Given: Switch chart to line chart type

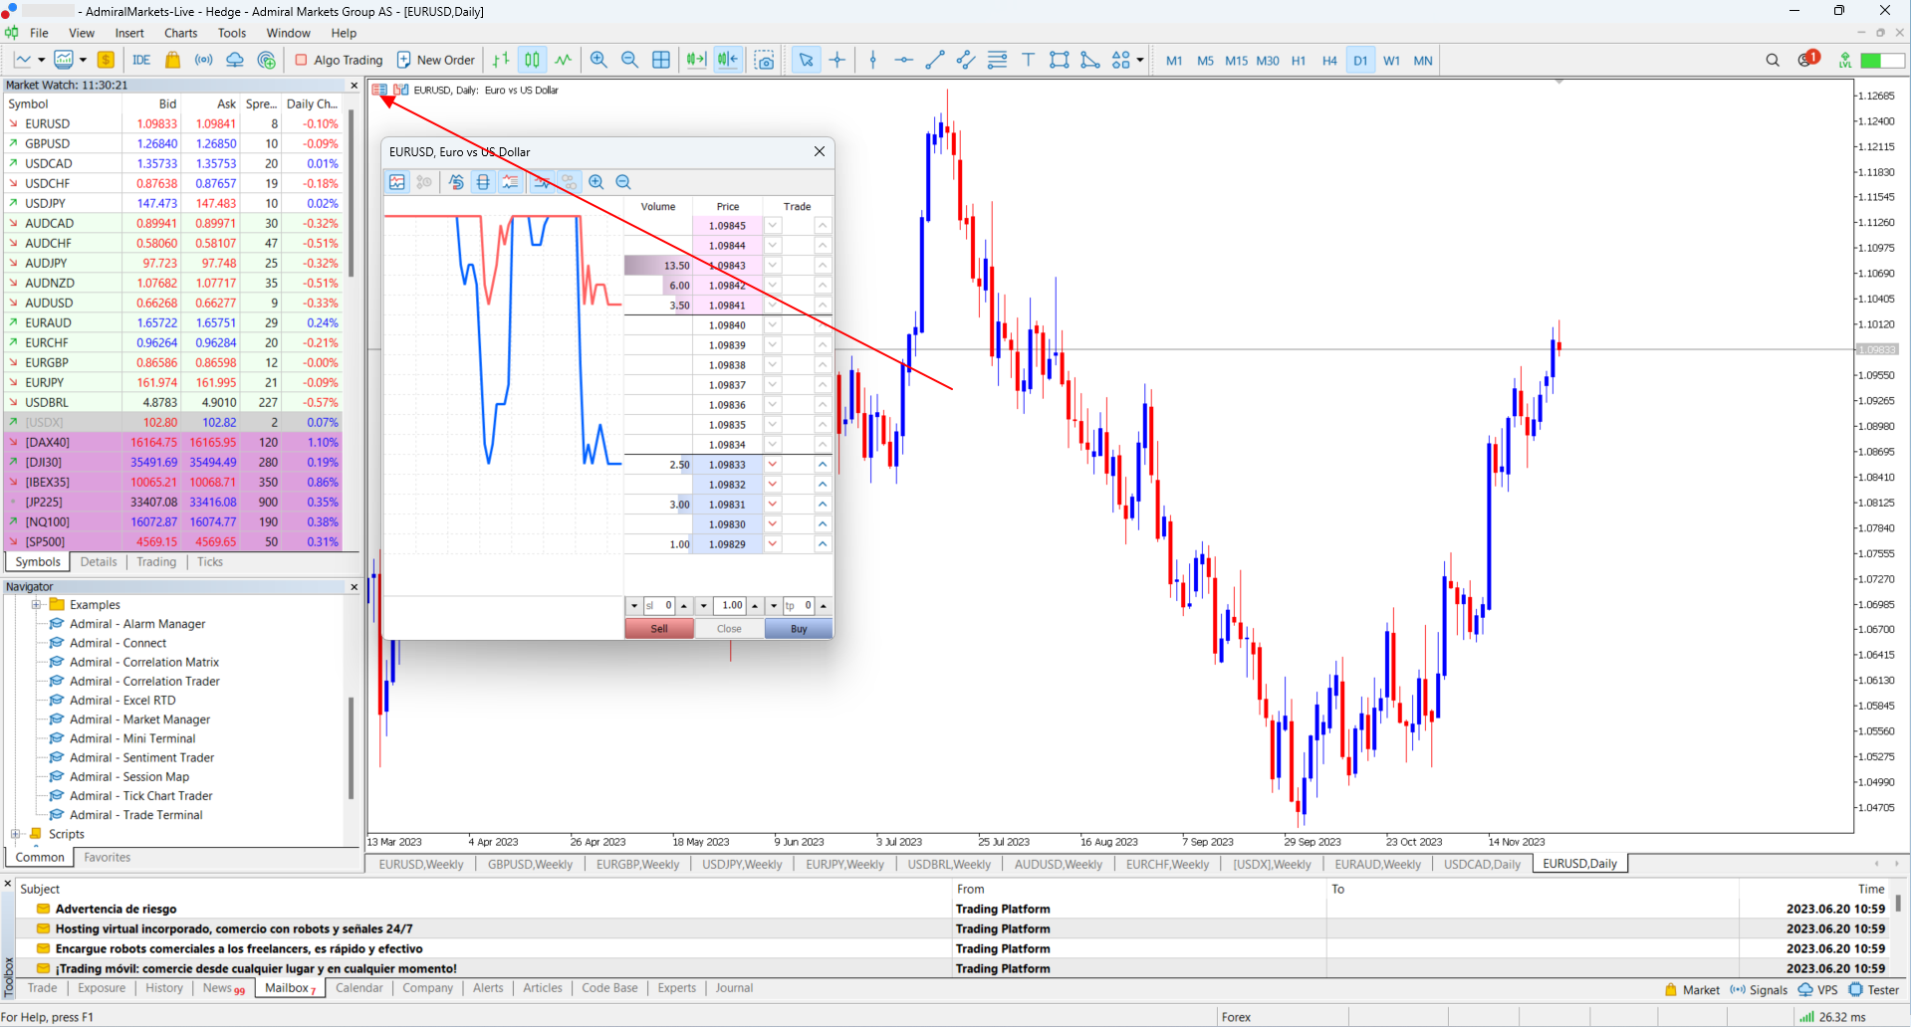Looking at the screenshot, I should pyautogui.click(x=564, y=60).
